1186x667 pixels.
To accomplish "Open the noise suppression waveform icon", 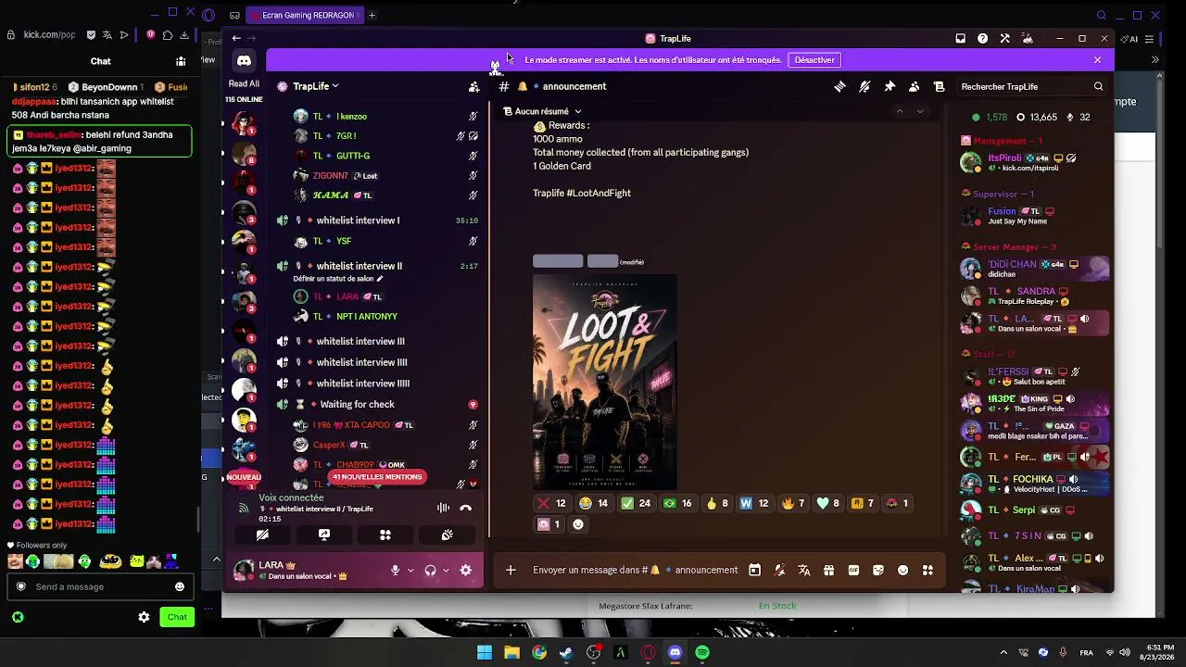I will [x=443, y=508].
